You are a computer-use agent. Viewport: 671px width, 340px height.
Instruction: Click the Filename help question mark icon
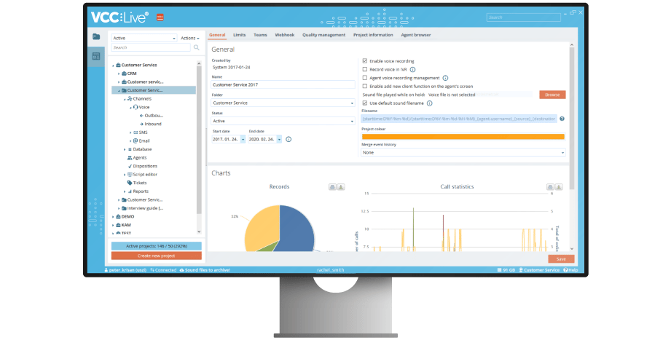click(x=562, y=118)
